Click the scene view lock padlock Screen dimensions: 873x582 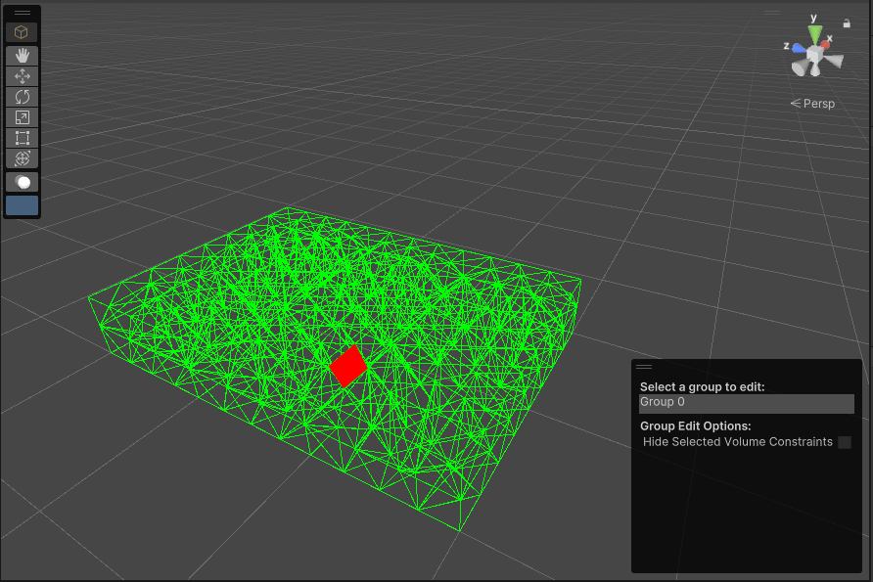[x=846, y=23]
